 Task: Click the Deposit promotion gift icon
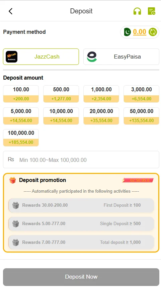(12, 180)
